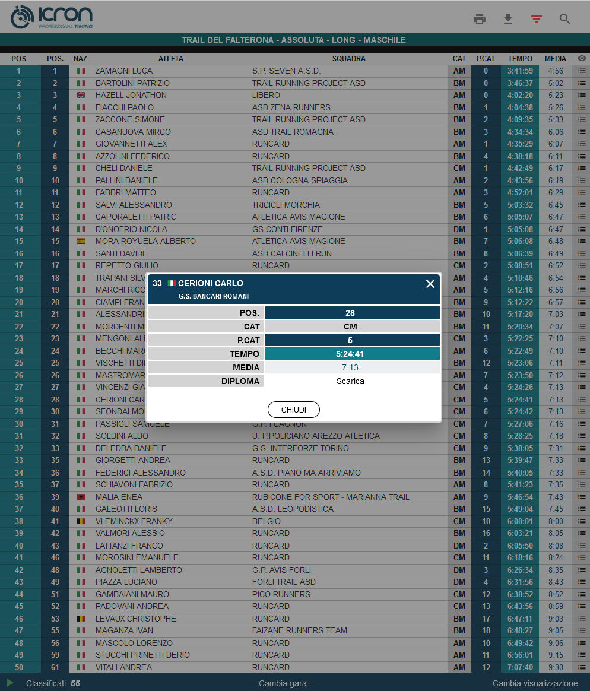Select athlete Bartolini Patrizio row
The height and width of the screenshot is (691, 590).
[132, 83]
